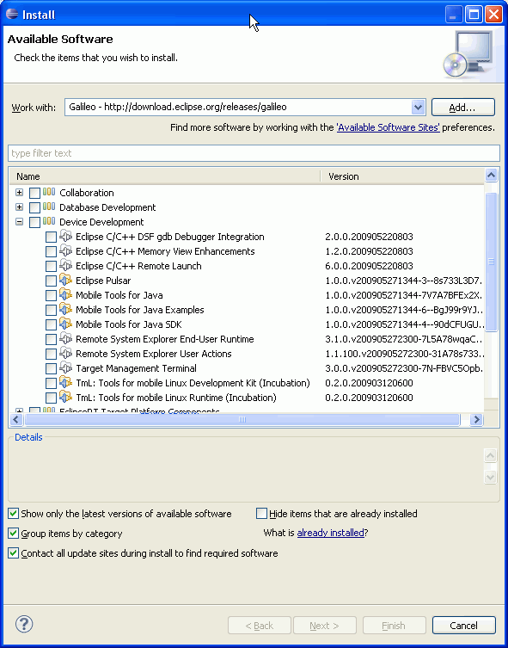Select the Eclipse Pulsar row text
The height and width of the screenshot is (648, 508).
tap(103, 281)
